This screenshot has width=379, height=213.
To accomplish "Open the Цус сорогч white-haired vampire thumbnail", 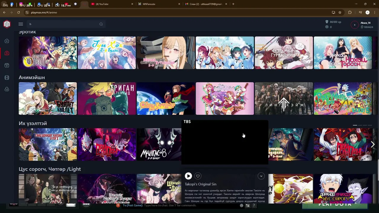I will (x=343, y=189).
